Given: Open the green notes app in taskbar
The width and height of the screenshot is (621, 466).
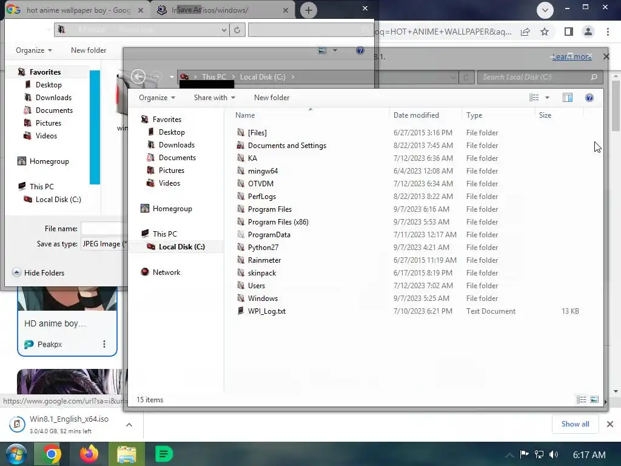Looking at the screenshot, I should (x=164, y=454).
